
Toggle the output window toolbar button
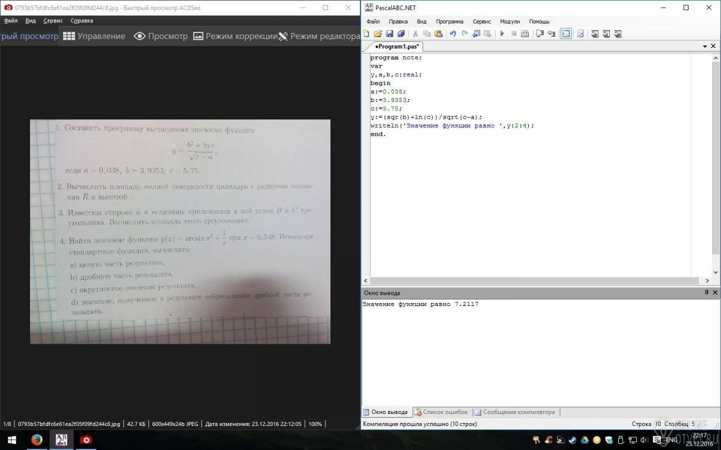566,34
